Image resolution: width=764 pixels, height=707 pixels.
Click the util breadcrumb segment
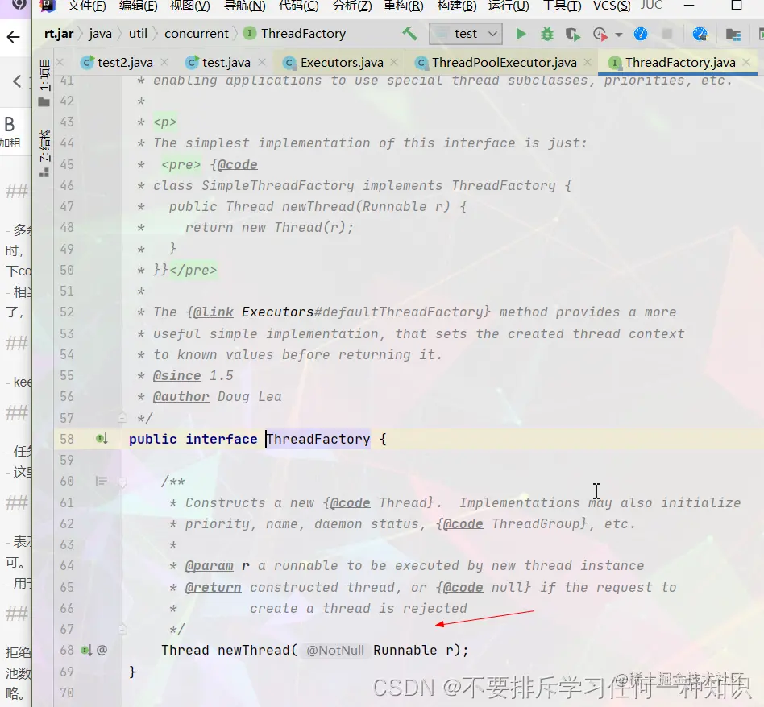[138, 34]
